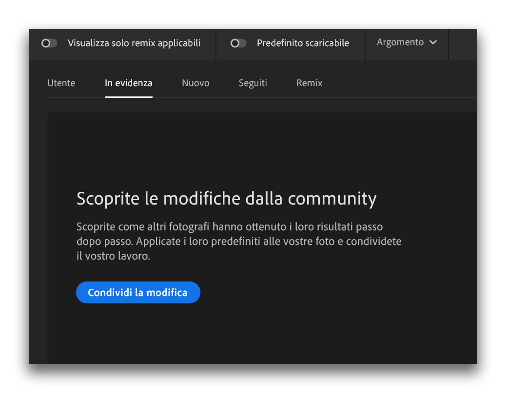Click the blank tab bar area right of Remix
The image size is (506, 393).
click(x=400, y=83)
